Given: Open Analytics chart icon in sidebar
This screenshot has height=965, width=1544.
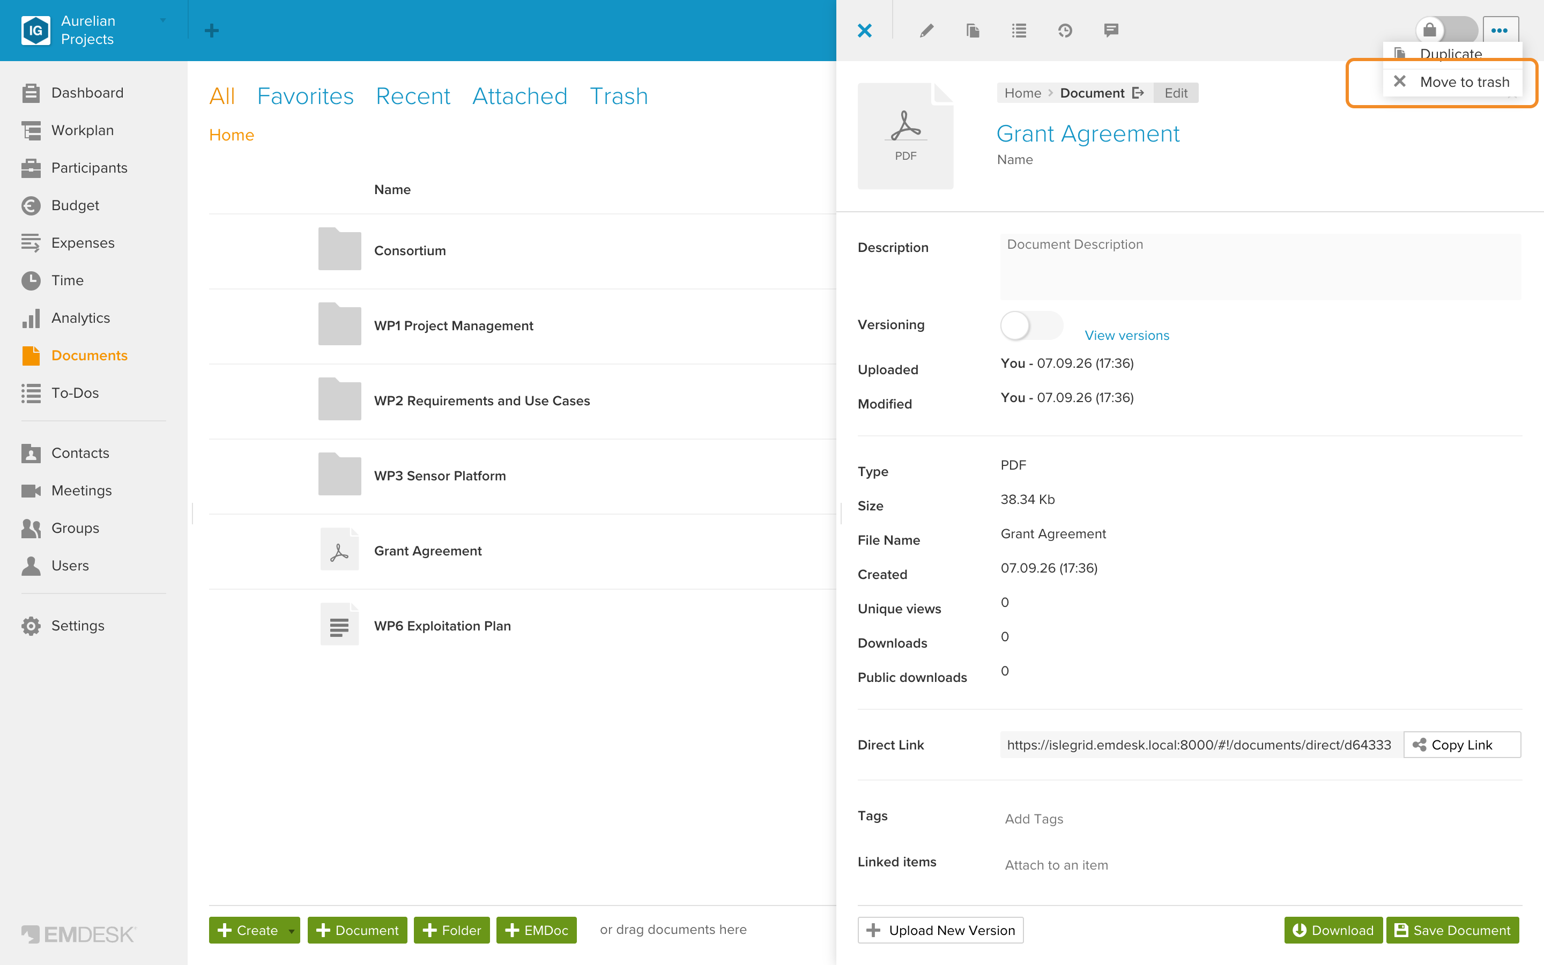Looking at the screenshot, I should coord(31,318).
